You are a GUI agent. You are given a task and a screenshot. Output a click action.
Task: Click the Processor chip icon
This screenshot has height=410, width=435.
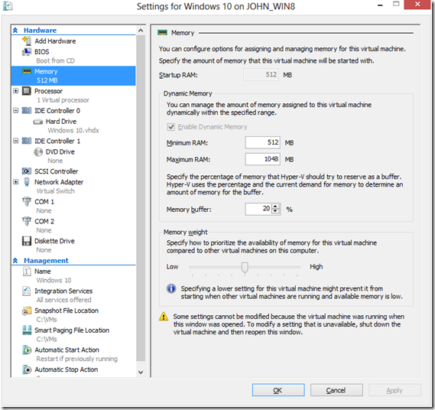click(x=27, y=91)
